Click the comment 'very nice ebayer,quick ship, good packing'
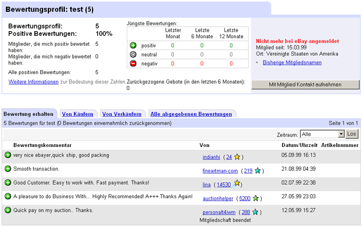 (61, 155)
